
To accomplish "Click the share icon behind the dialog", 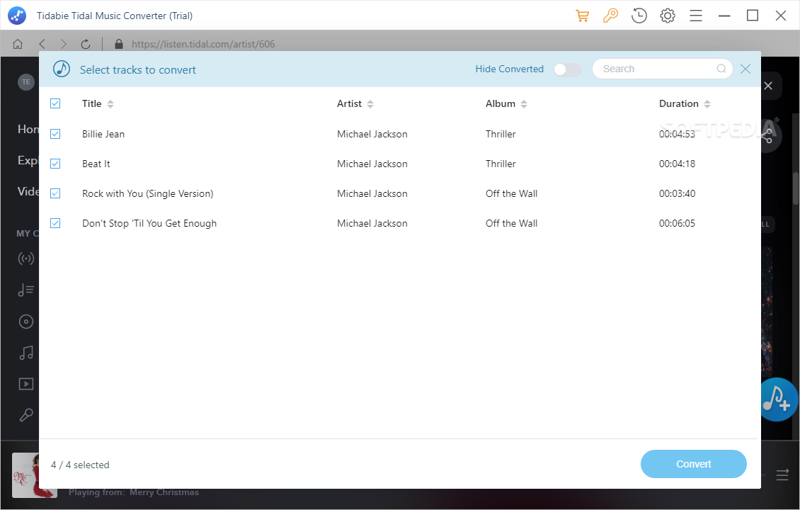I will 767,136.
